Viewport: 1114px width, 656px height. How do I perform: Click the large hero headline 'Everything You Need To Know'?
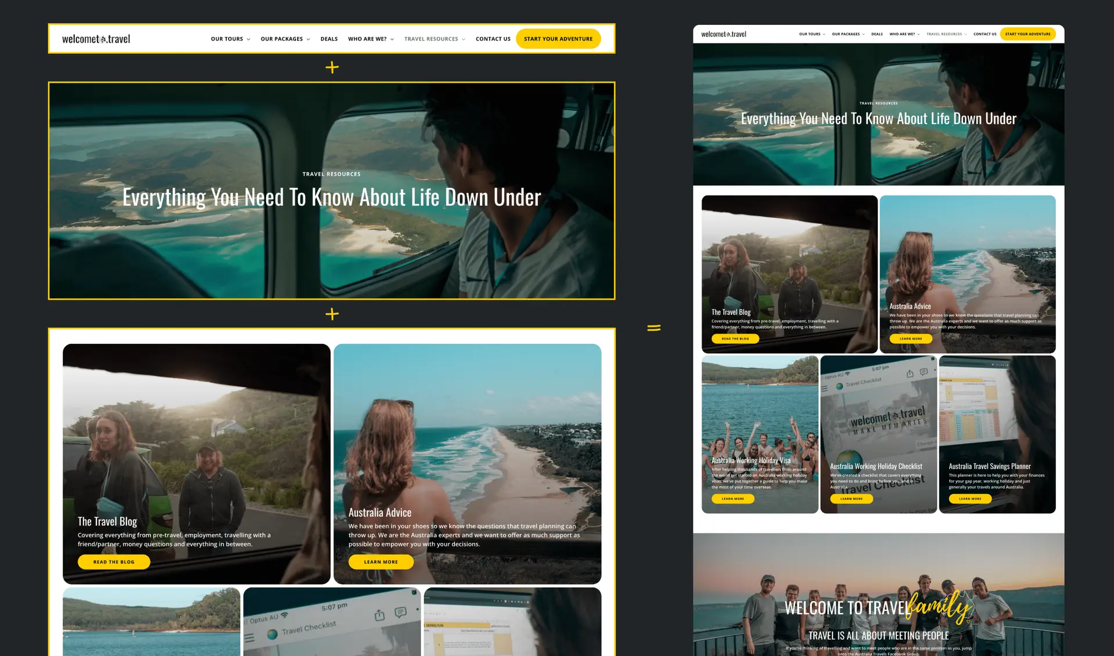[x=331, y=197]
